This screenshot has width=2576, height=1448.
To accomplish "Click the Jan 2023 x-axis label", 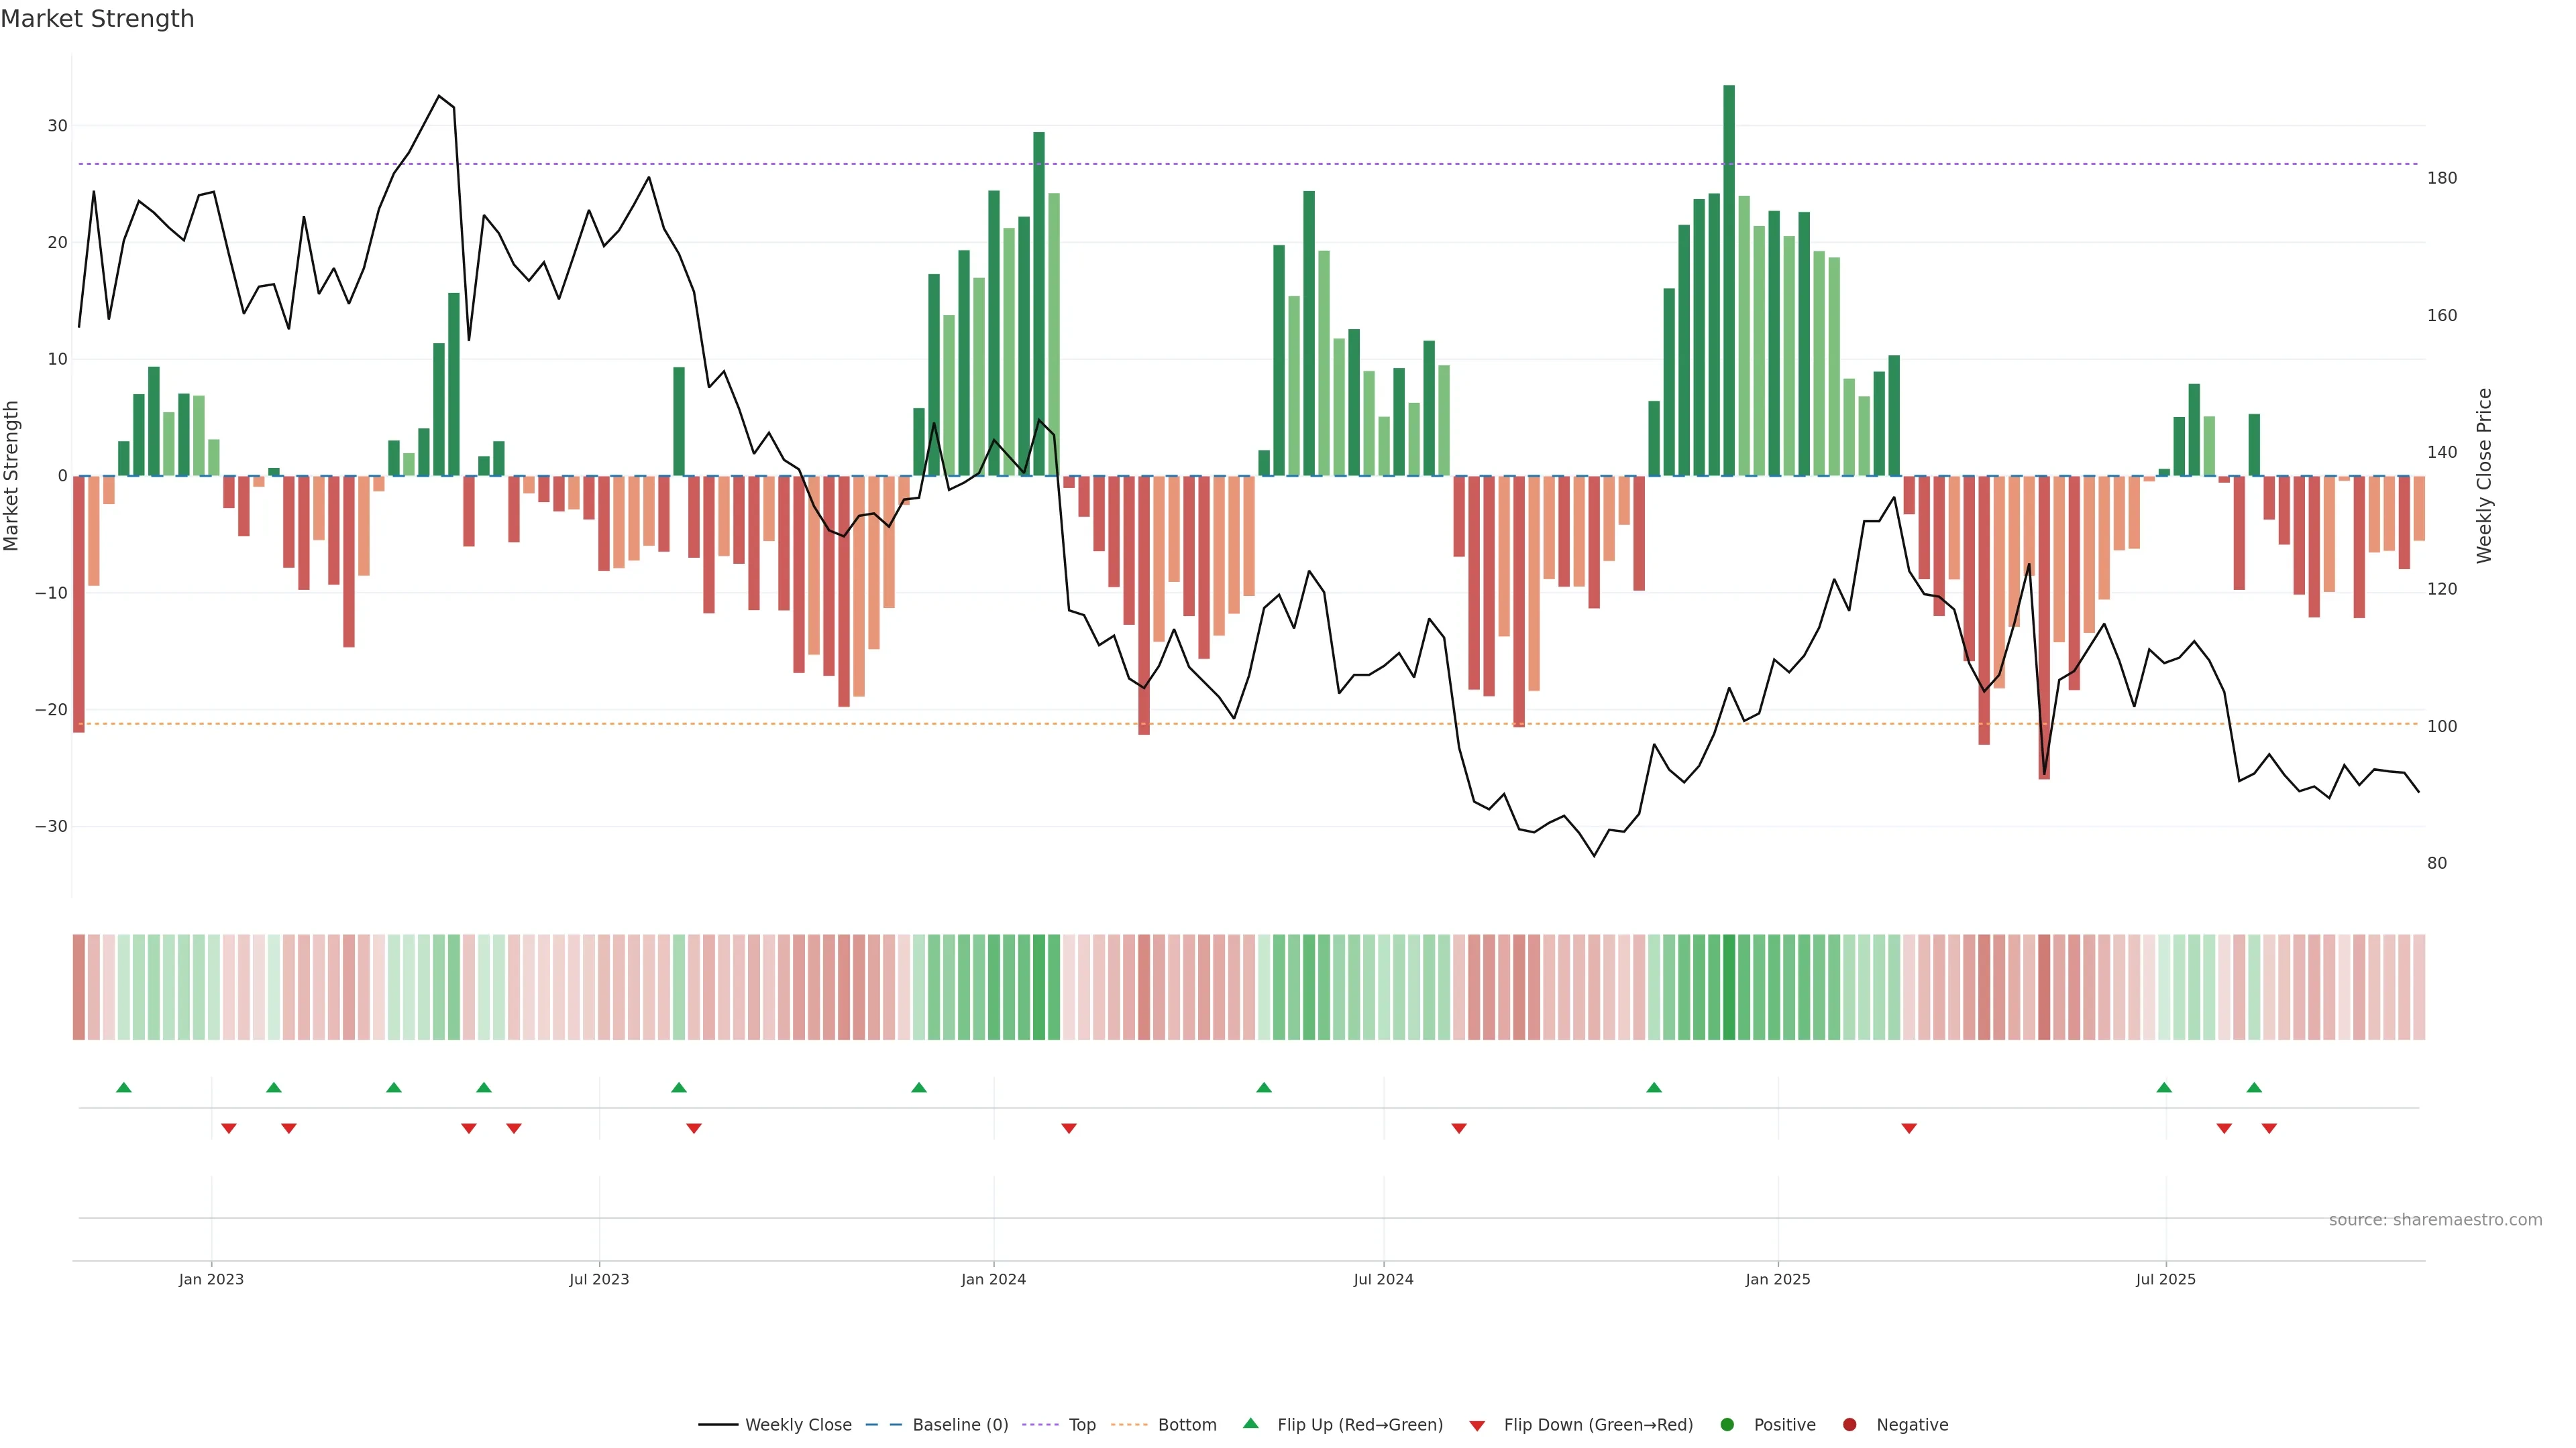I will 211,1279.
